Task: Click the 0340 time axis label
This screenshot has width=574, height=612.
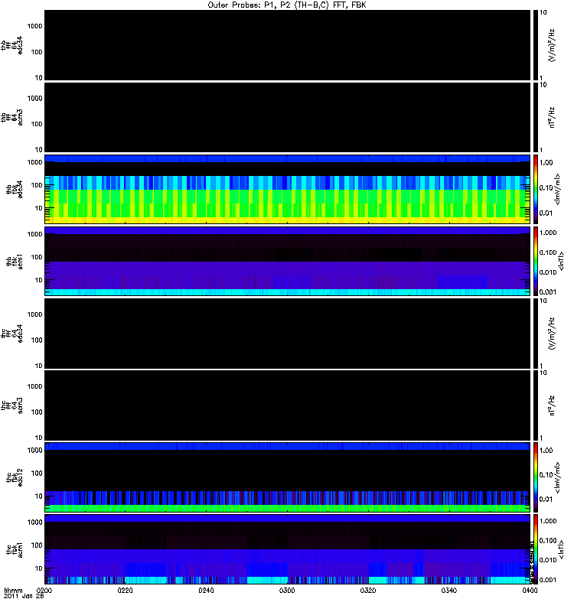Action: [449, 590]
